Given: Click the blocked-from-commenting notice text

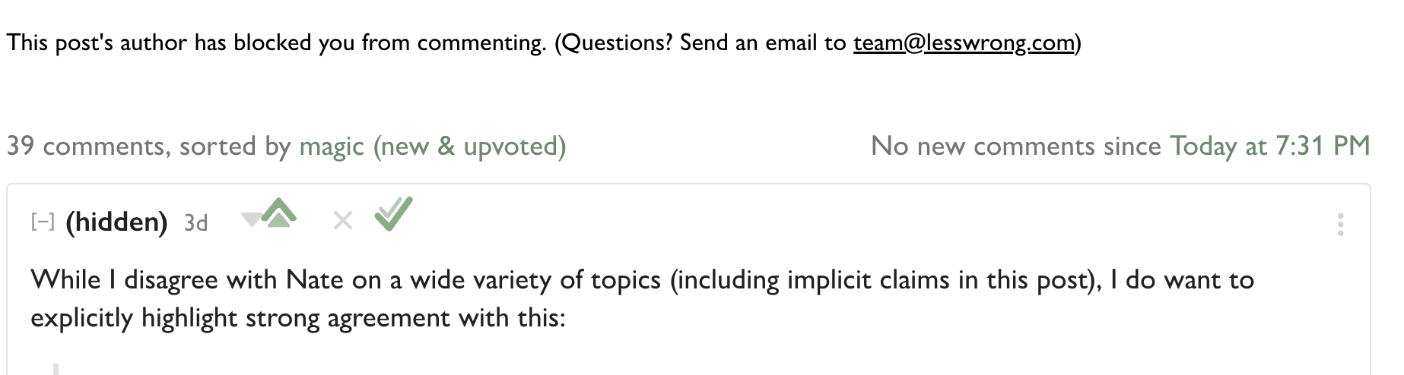Looking at the screenshot, I should click(275, 43).
